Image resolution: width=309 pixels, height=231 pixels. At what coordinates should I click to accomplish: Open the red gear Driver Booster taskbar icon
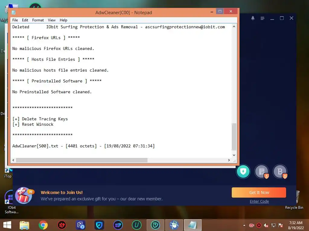click(x=62, y=225)
